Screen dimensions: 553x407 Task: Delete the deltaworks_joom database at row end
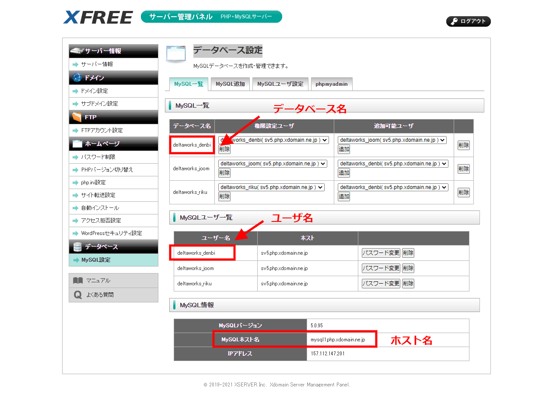click(463, 169)
